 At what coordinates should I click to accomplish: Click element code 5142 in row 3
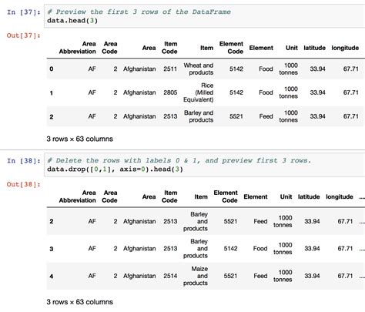pyautogui.click(x=230, y=248)
